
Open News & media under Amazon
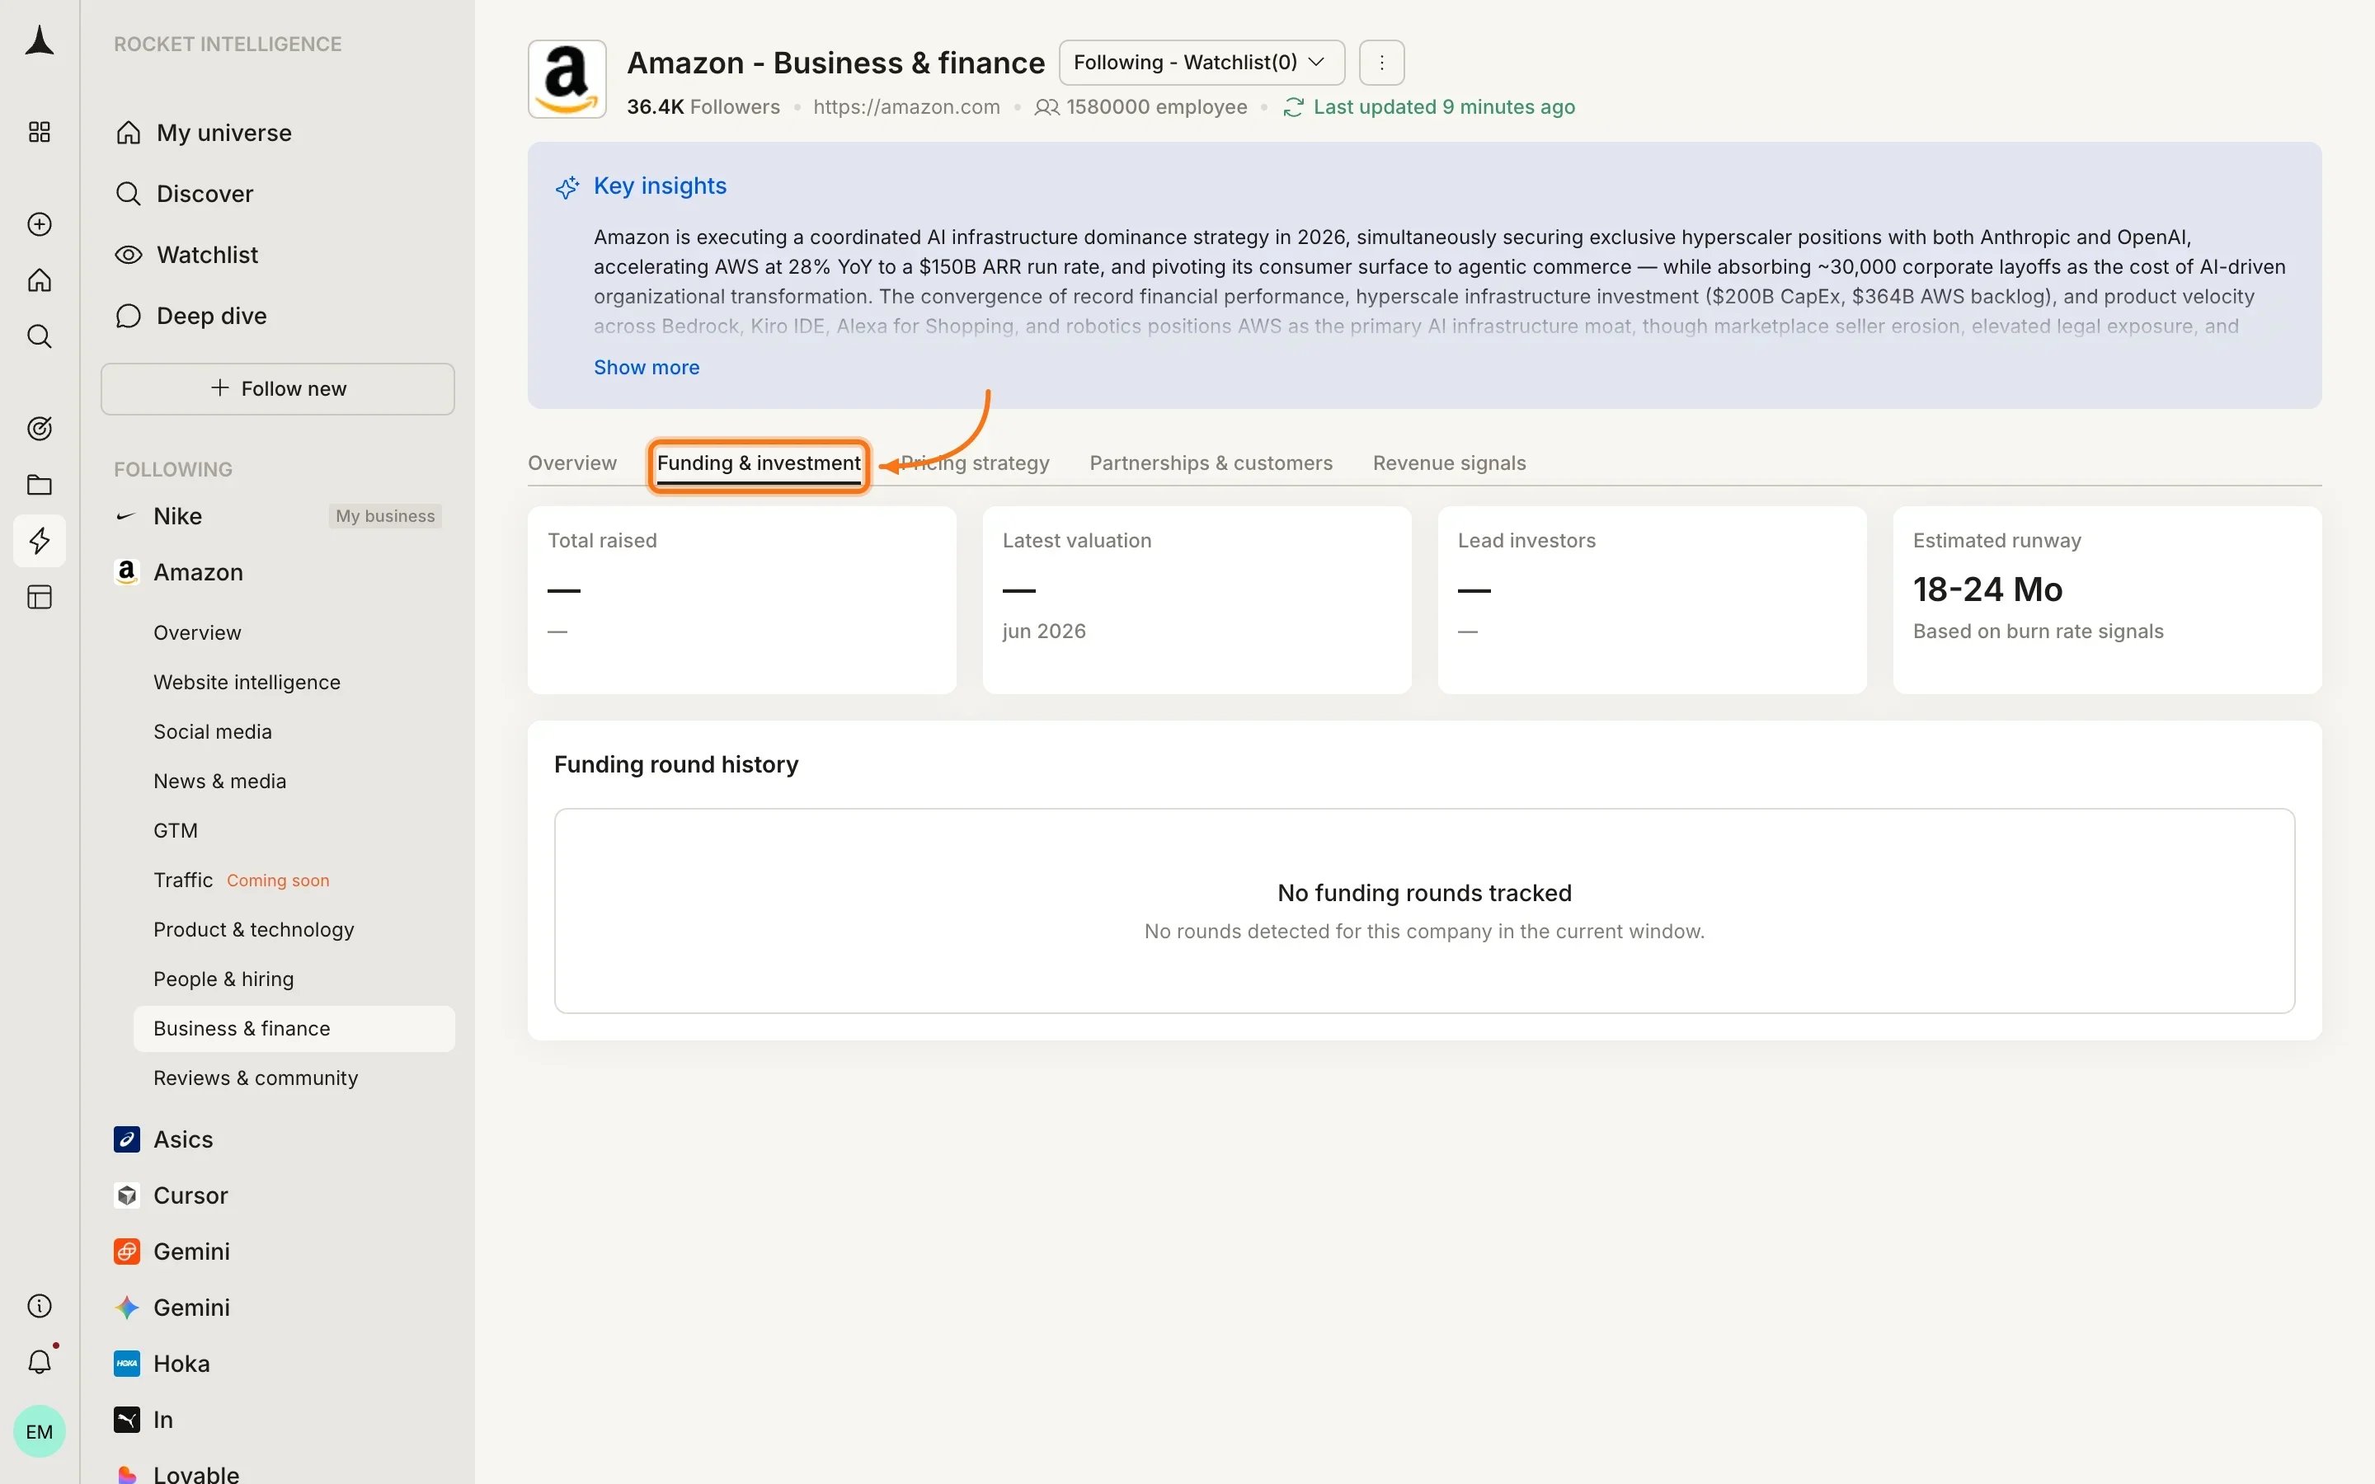click(x=220, y=782)
